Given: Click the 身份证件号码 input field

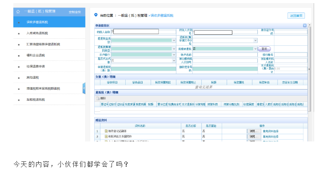Looking at the screenshot, I should (x=291, y=32).
